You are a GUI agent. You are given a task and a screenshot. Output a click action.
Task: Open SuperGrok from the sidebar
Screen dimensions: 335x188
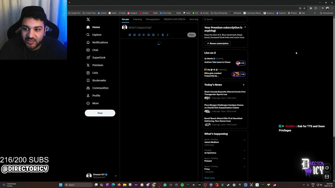point(96,57)
